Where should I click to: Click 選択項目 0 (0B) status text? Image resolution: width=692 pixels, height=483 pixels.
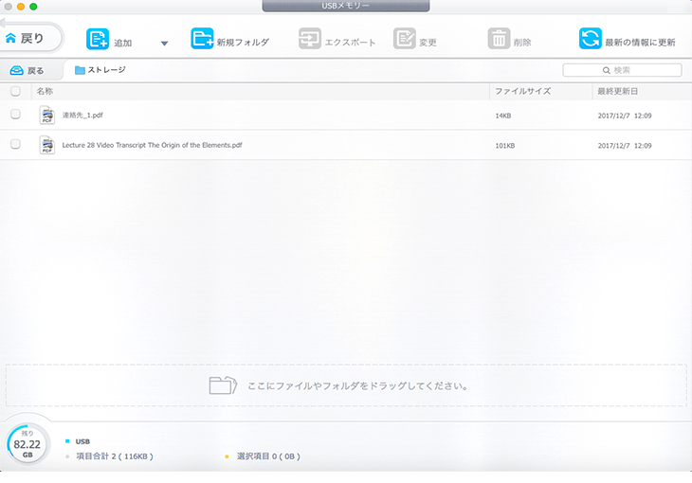coord(268,456)
